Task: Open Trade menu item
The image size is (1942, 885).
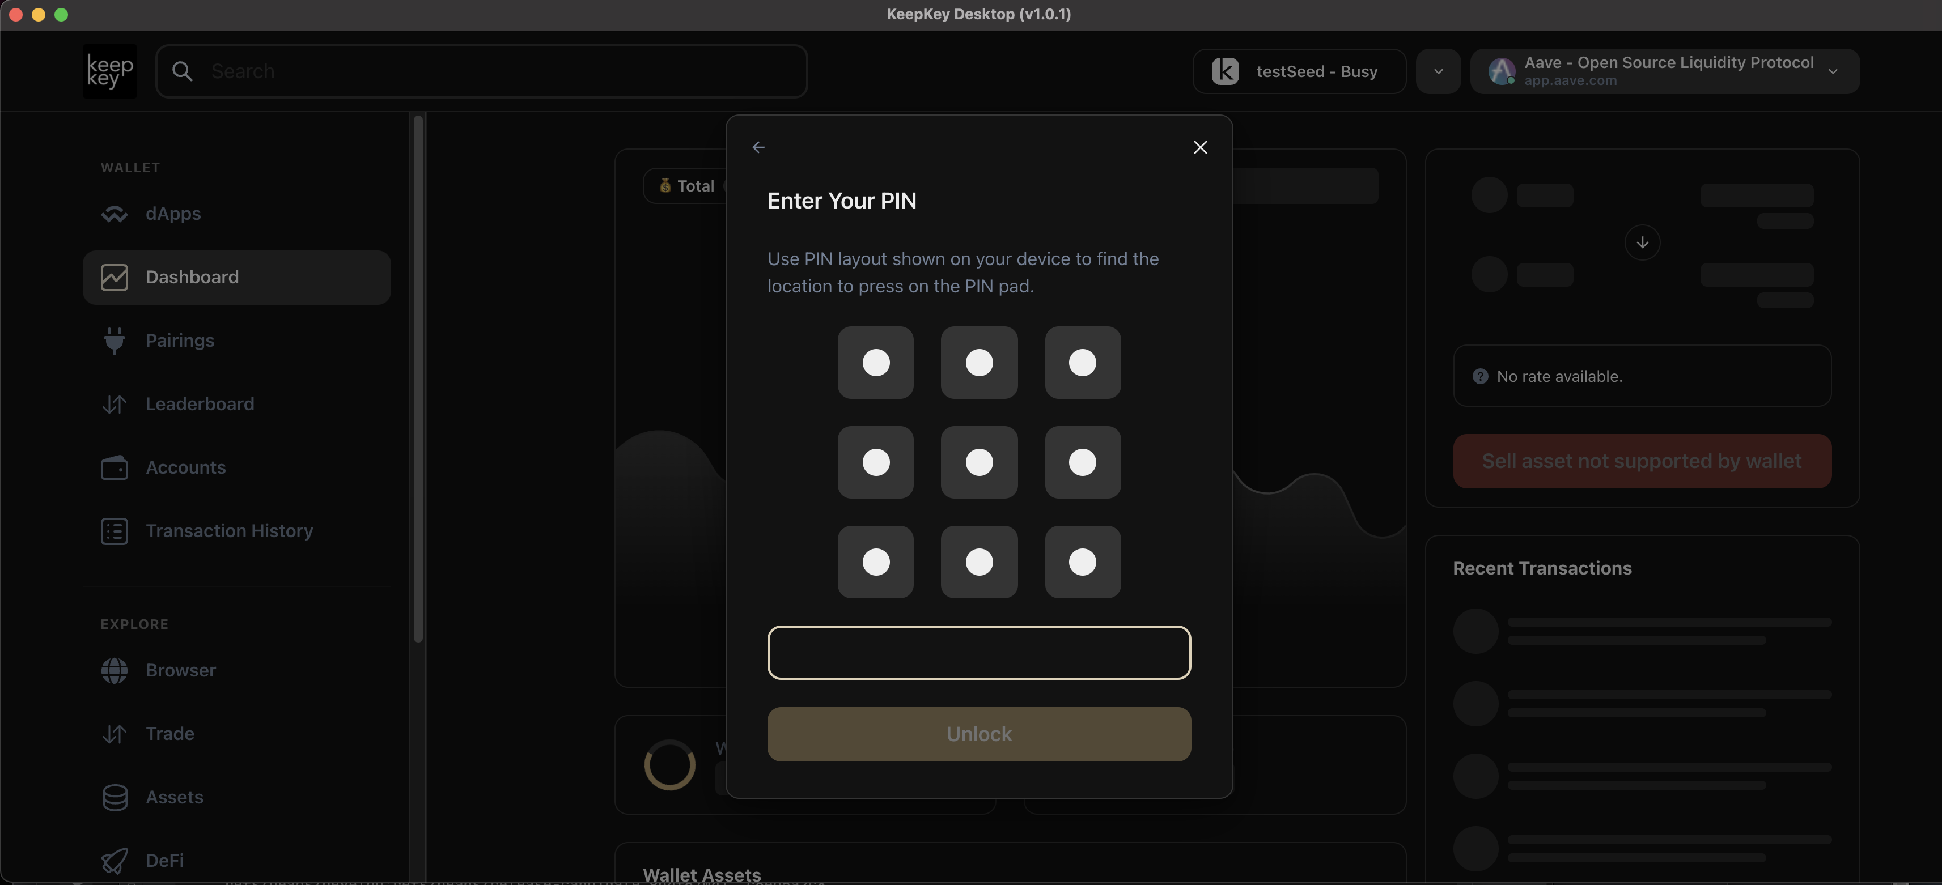Action: click(x=169, y=733)
